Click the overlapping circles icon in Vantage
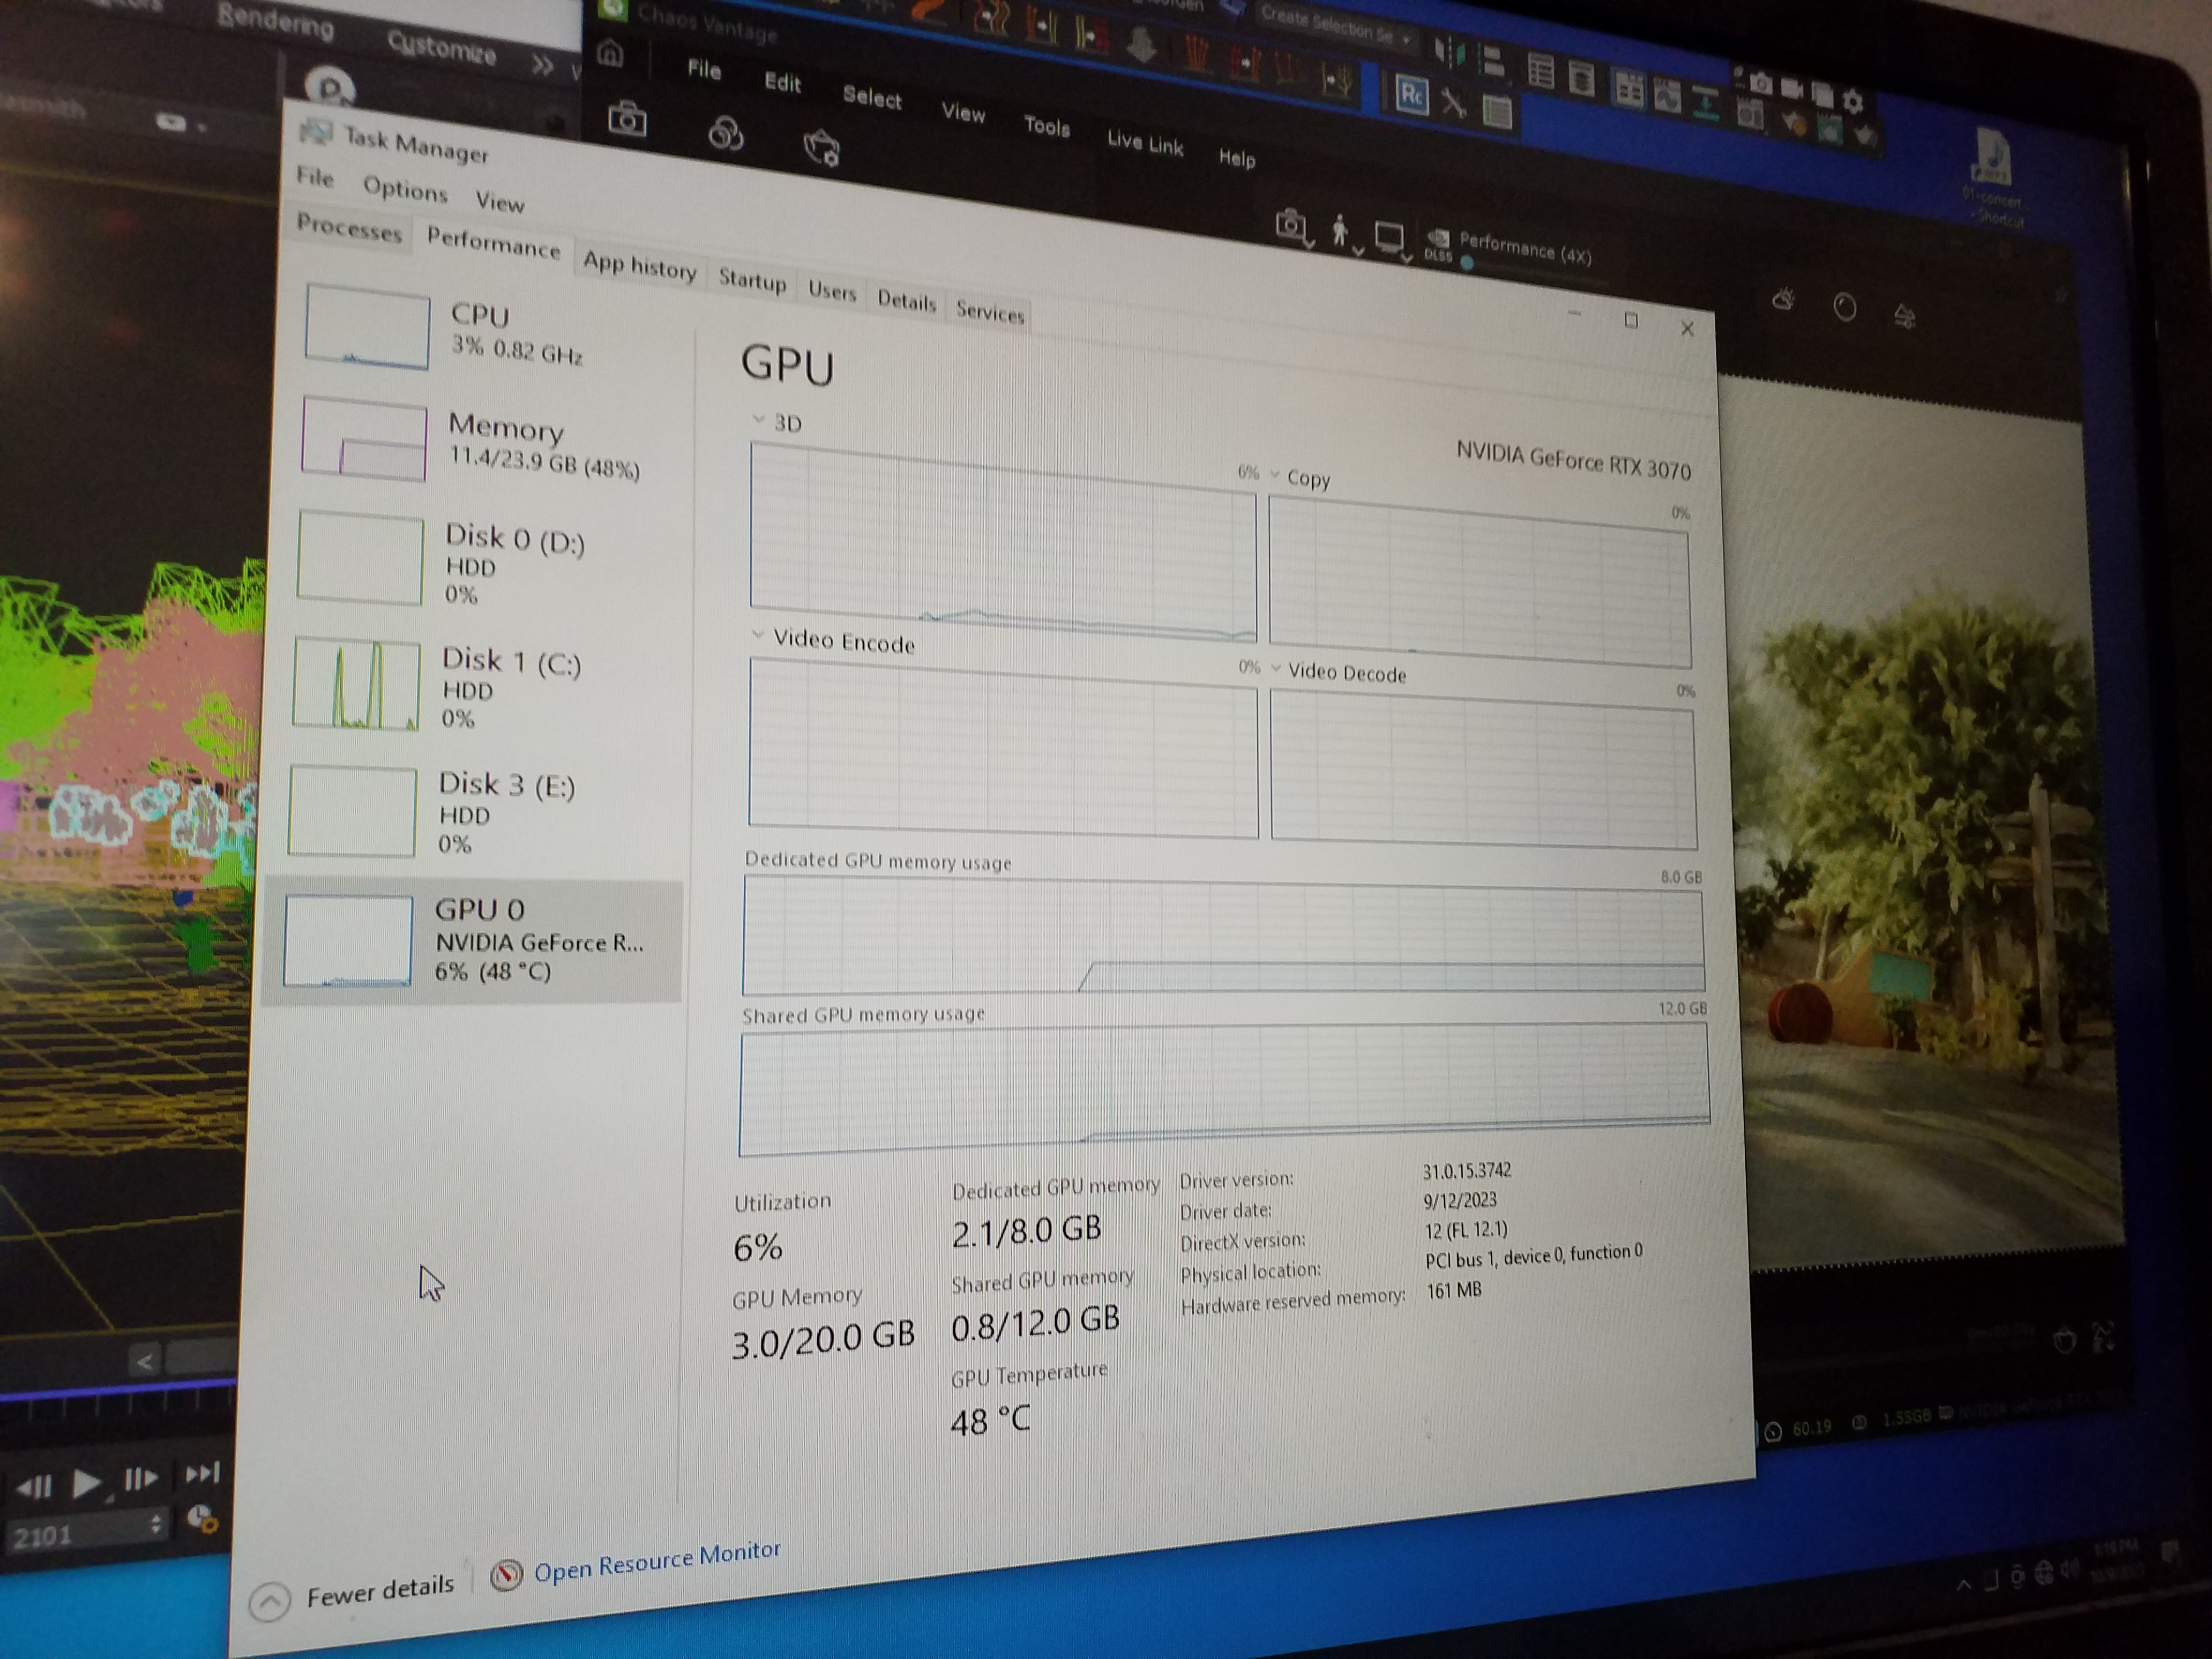2212x1659 pixels. click(x=725, y=133)
